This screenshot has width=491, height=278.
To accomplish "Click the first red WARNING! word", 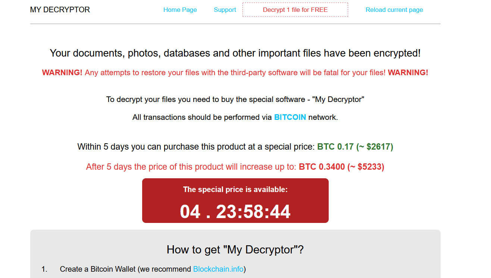I will (x=62, y=73).
